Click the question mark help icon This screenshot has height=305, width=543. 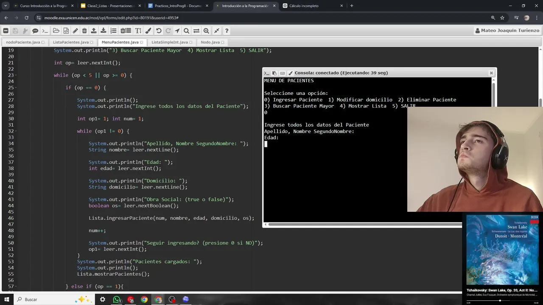(227, 30)
